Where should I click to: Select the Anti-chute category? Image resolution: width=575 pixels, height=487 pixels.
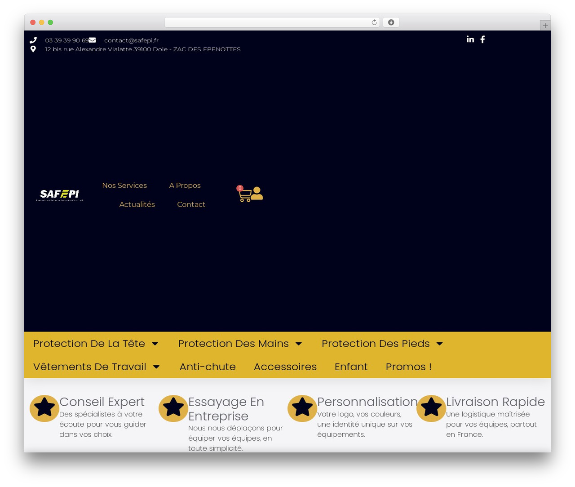(x=208, y=367)
